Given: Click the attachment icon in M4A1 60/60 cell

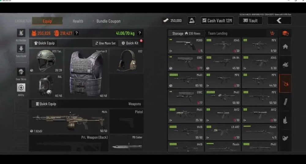Looking at the screenshot, I should pyautogui.click(x=171, y=85).
